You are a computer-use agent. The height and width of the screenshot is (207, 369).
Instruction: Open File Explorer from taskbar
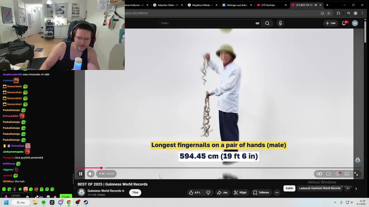click(35, 202)
